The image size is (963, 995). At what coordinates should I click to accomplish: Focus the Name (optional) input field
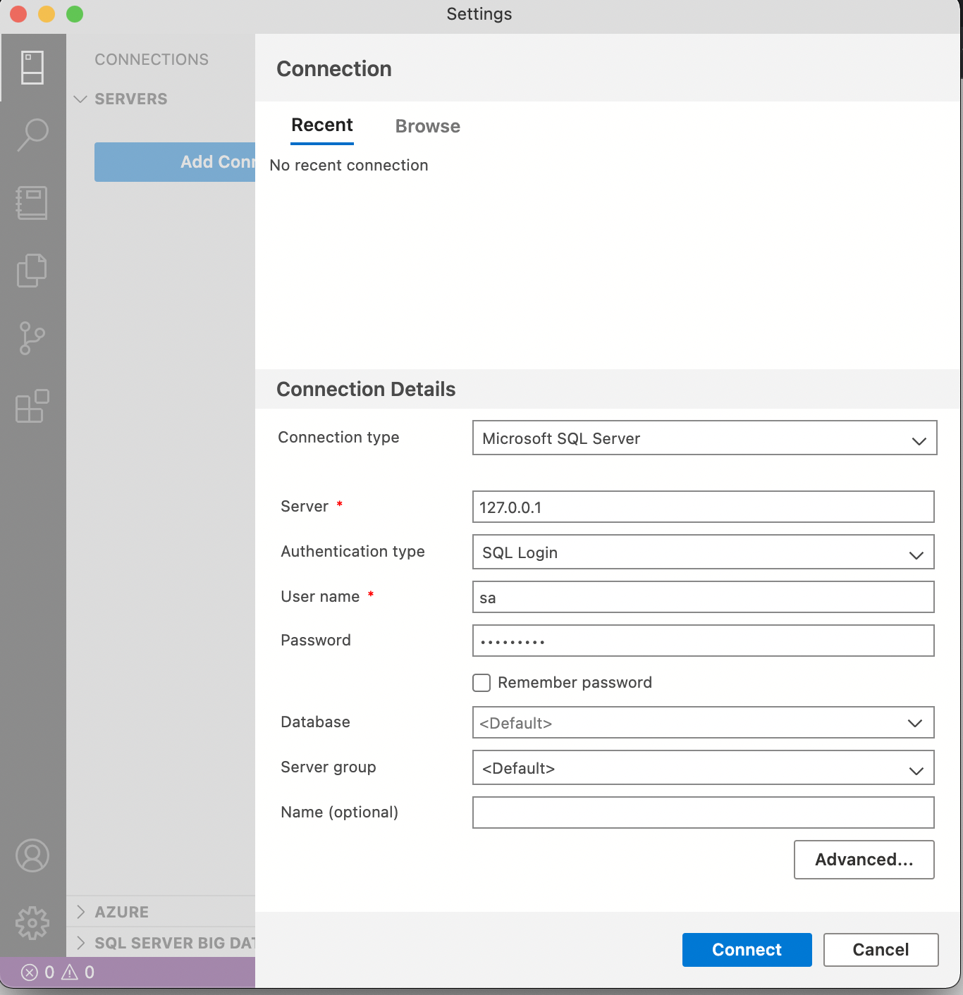[x=704, y=812]
